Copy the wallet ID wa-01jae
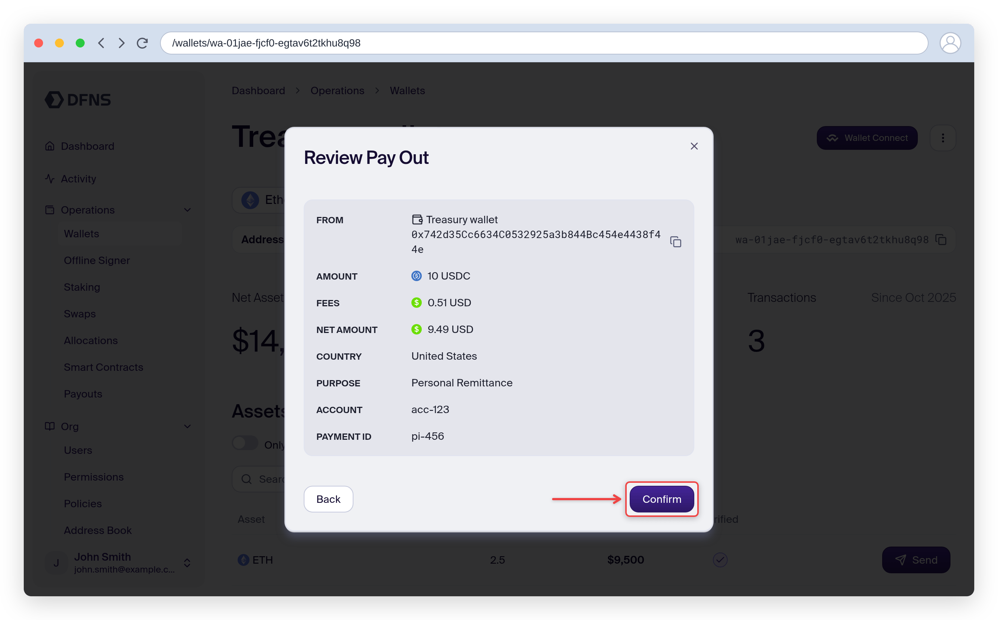The height and width of the screenshot is (620, 998). click(x=941, y=240)
